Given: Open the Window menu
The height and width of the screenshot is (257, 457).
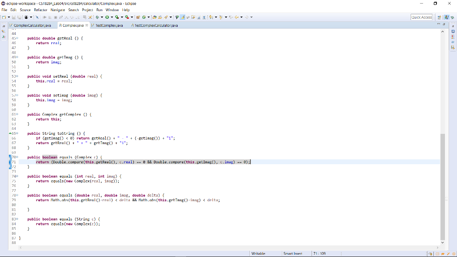Looking at the screenshot, I should [x=112, y=10].
